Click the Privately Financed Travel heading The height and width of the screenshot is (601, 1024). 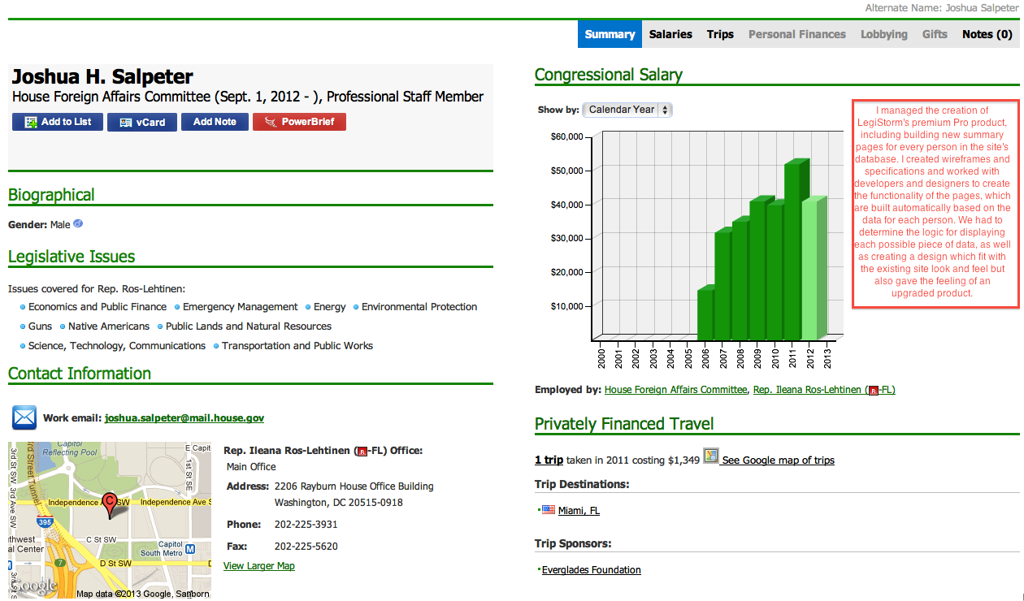[624, 424]
